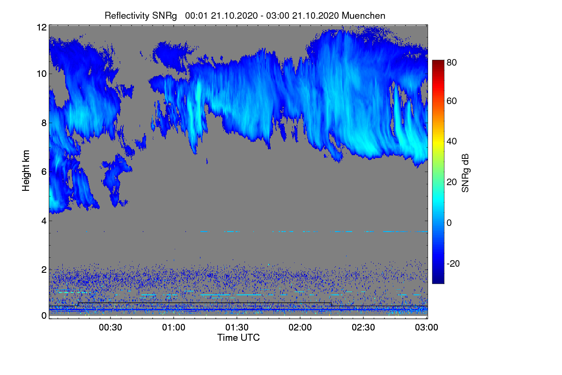The height and width of the screenshot is (375, 562).
Task: Click the height tick label 2
Action: click(44, 270)
